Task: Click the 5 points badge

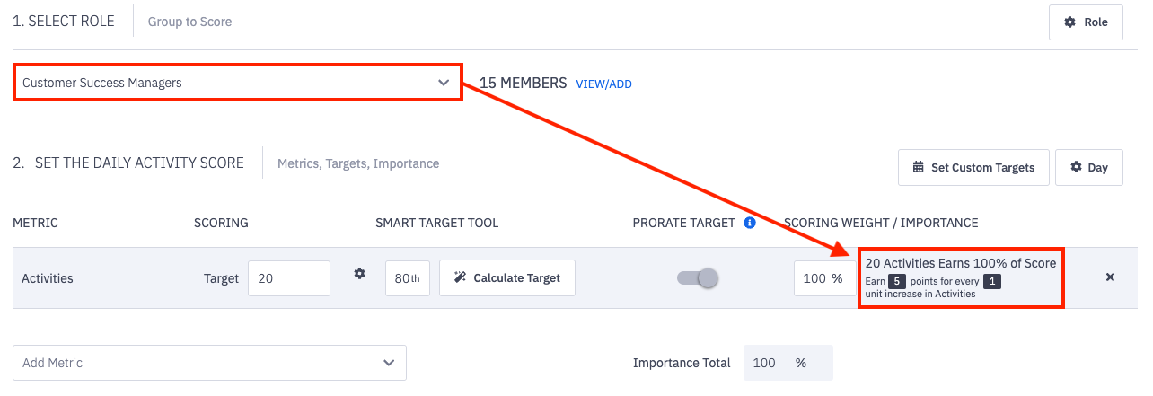Action: (x=896, y=282)
